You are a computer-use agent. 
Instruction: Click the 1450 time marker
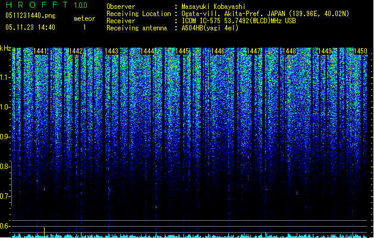(x=360, y=51)
